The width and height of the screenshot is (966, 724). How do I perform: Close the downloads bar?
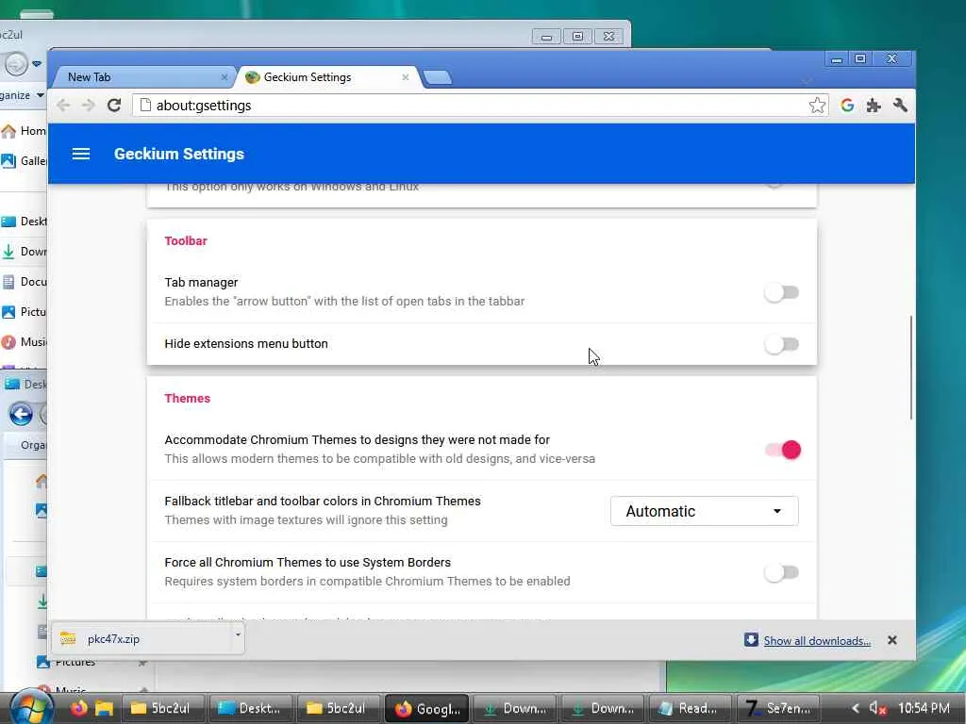891,640
